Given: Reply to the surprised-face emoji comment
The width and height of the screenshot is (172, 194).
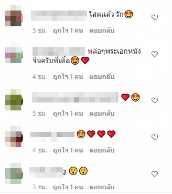Looking at the screenshot, I should point(102,187).
